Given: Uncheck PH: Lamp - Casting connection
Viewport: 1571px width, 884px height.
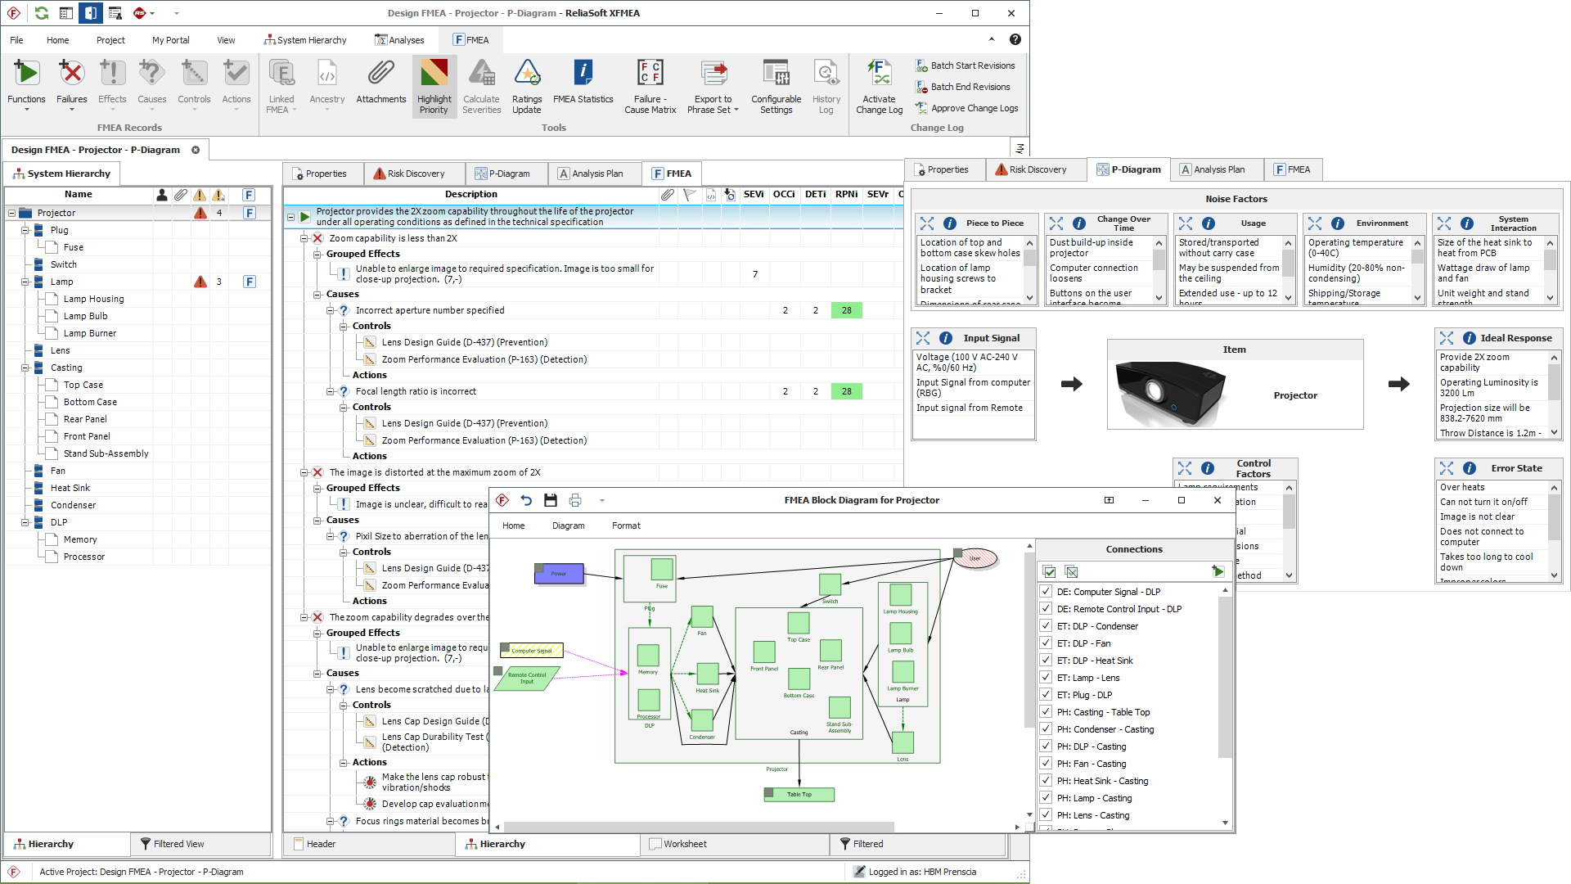Looking at the screenshot, I should click(1046, 797).
